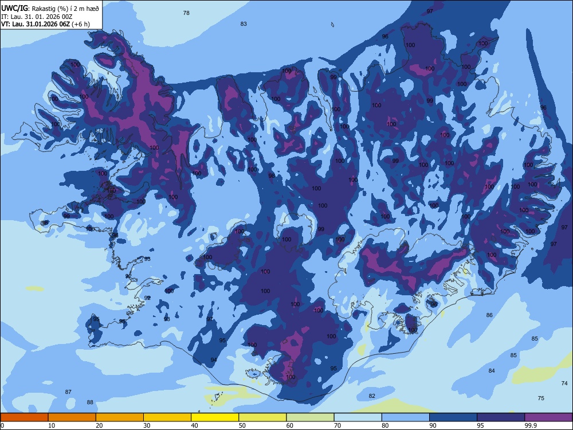Select the light blue 80–90 legend swatch
This screenshot has height=430, width=573.
click(405, 417)
